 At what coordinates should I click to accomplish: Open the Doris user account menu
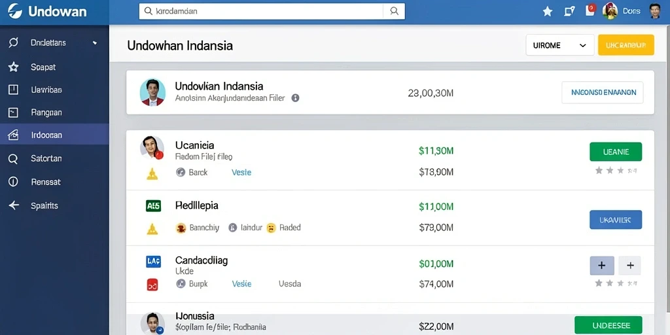click(631, 12)
